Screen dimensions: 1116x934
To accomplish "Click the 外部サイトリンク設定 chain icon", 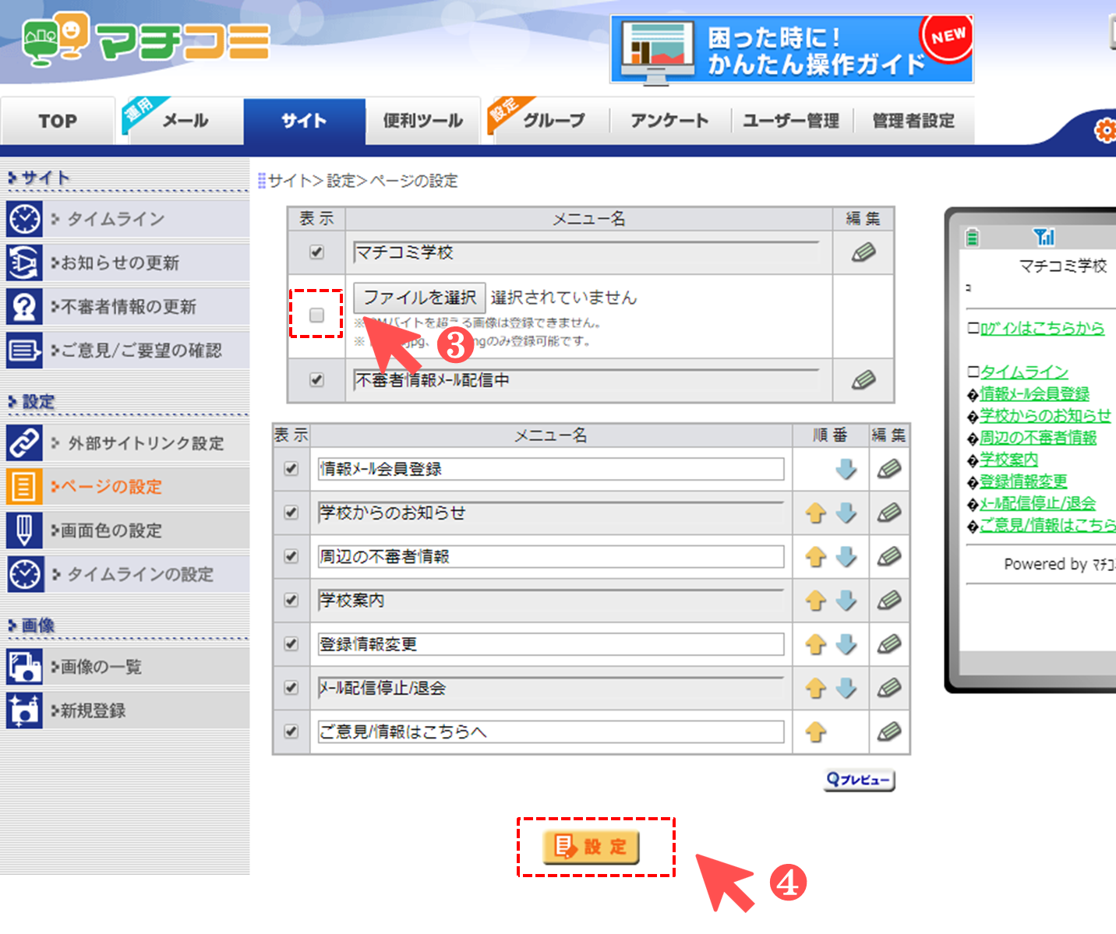I will pos(24,443).
